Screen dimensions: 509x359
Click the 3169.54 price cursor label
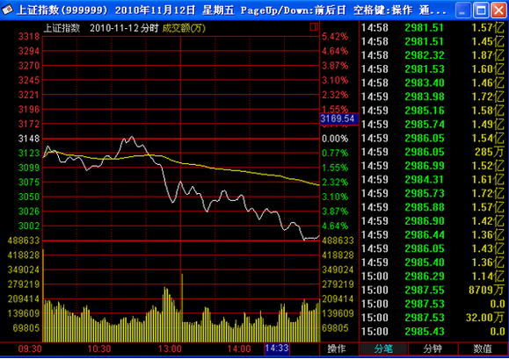click(x=339, y=118)
